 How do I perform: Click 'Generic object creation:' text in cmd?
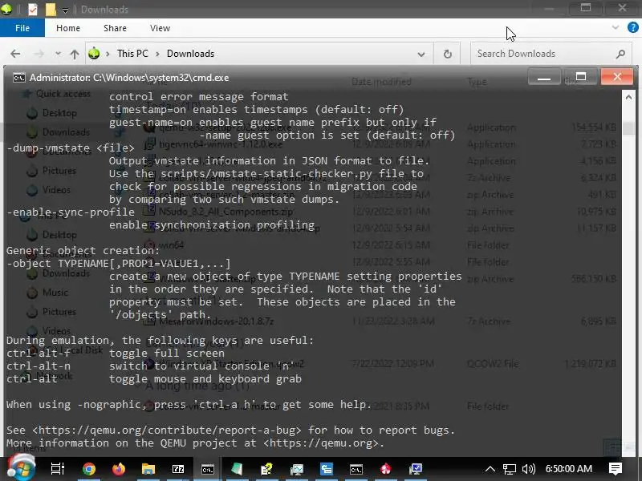pyautogui.click(x=83, y=250)
